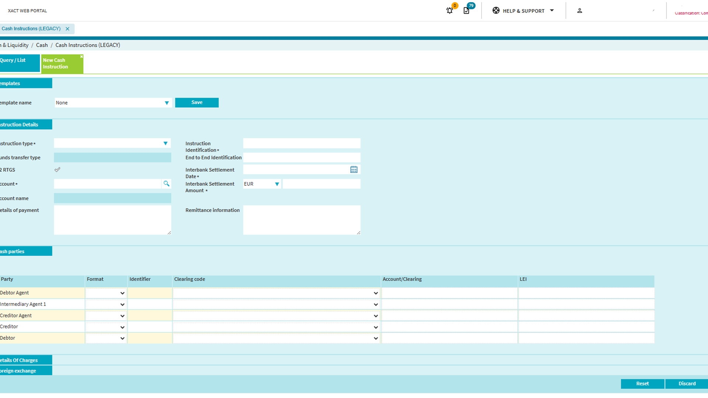Toggle the T2 RTGS checkmark
This screenshot has width=708, height=398.
pos(58,170)
